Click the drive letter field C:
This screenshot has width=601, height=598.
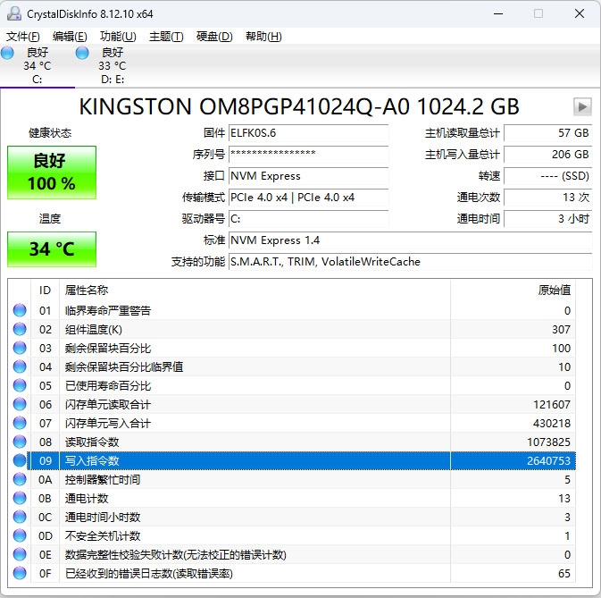tap(309, 219)
